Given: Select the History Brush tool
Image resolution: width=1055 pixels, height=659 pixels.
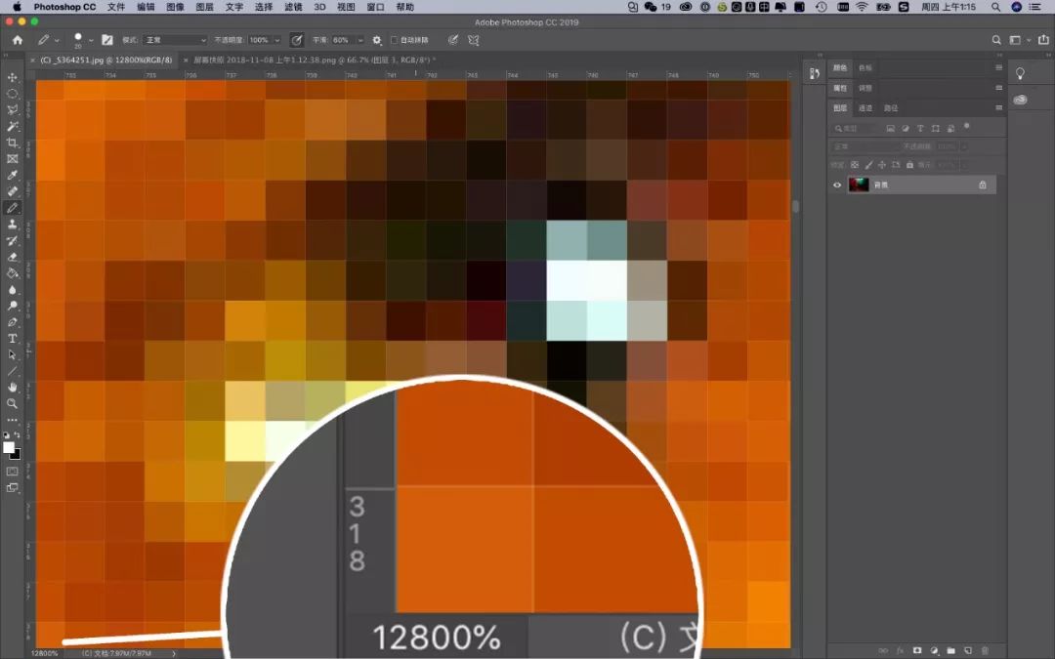Looking at the screenshot, I should 12,241.
